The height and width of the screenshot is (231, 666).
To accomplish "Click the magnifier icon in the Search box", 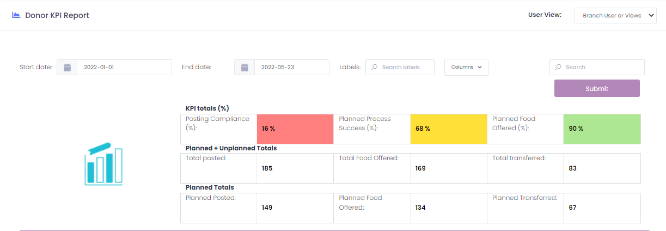I will tap(558, 68).
